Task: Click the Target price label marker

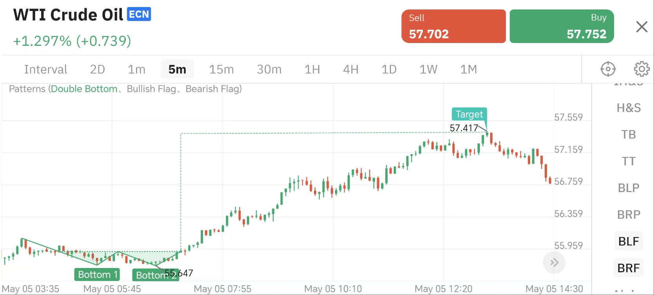Action: coord(469,114)
